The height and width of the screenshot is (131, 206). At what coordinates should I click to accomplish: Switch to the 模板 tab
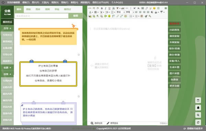tap(28, 9)
